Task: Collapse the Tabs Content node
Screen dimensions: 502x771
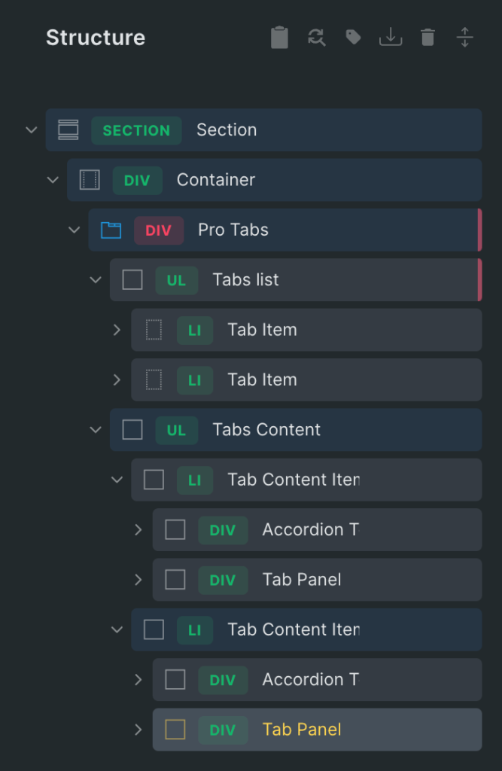Action: point(96,430)
